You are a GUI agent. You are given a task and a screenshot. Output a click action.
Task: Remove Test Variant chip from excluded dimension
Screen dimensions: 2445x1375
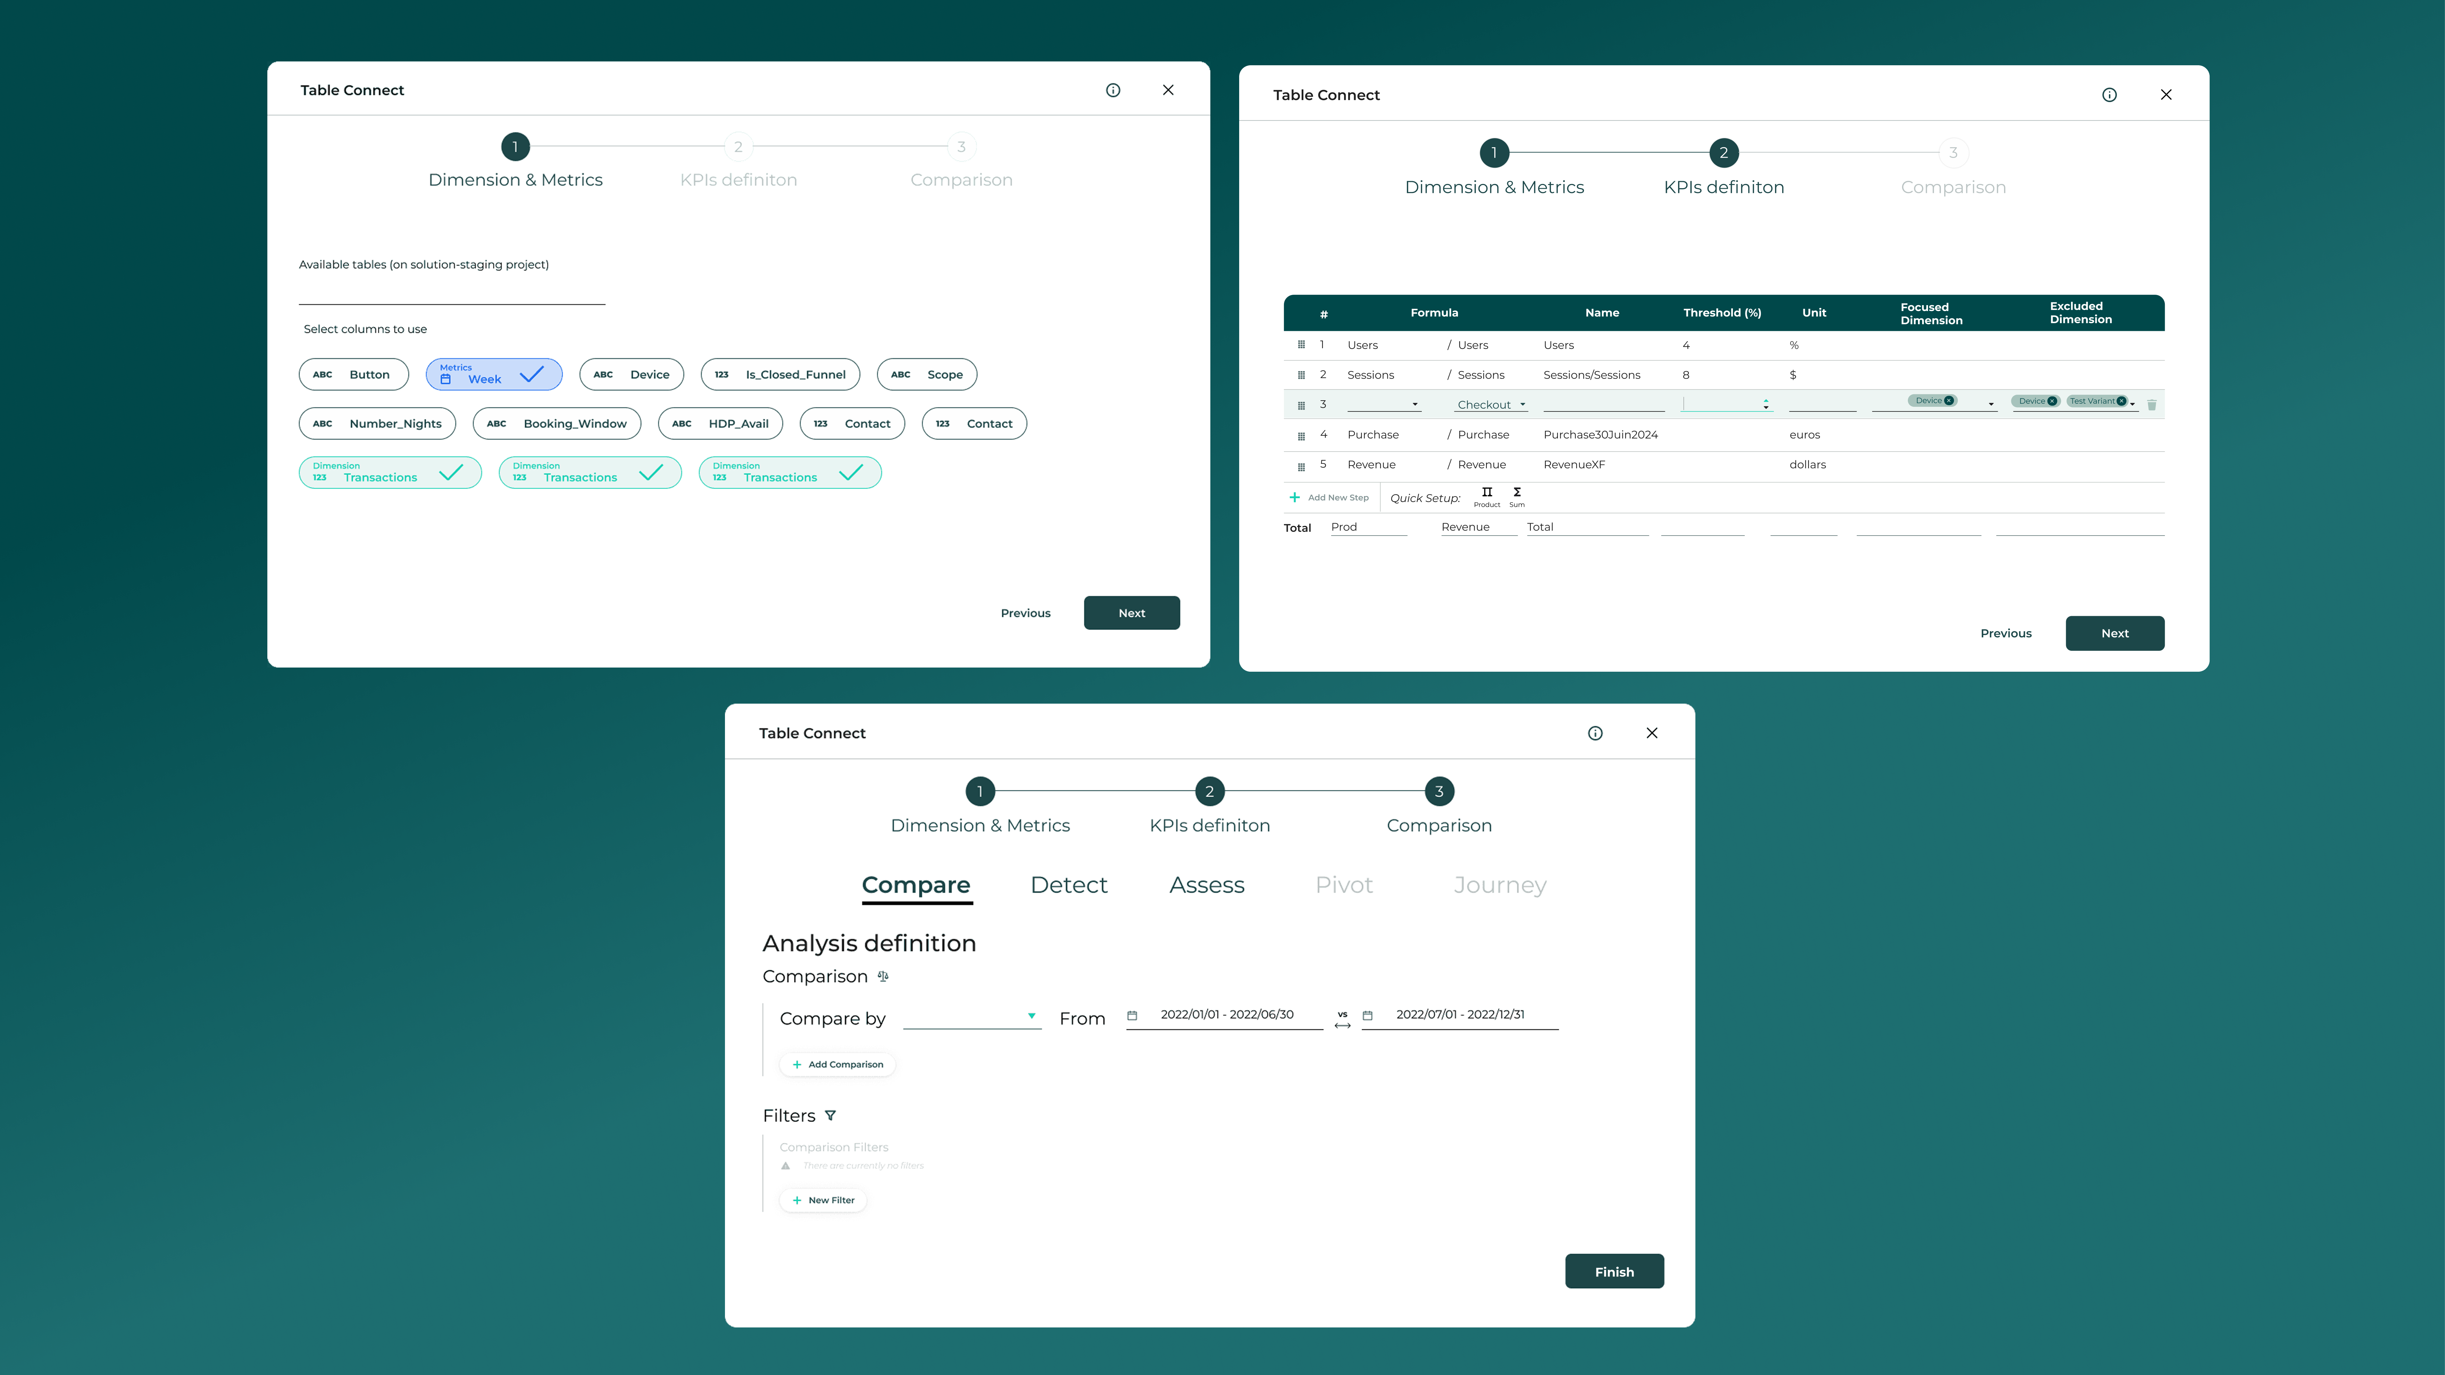pyautogui.click(x=2121, y=401)
